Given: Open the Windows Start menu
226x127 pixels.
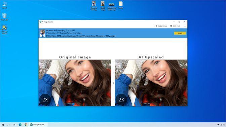Looking at the screenshot, I should [x=3, y=125].
